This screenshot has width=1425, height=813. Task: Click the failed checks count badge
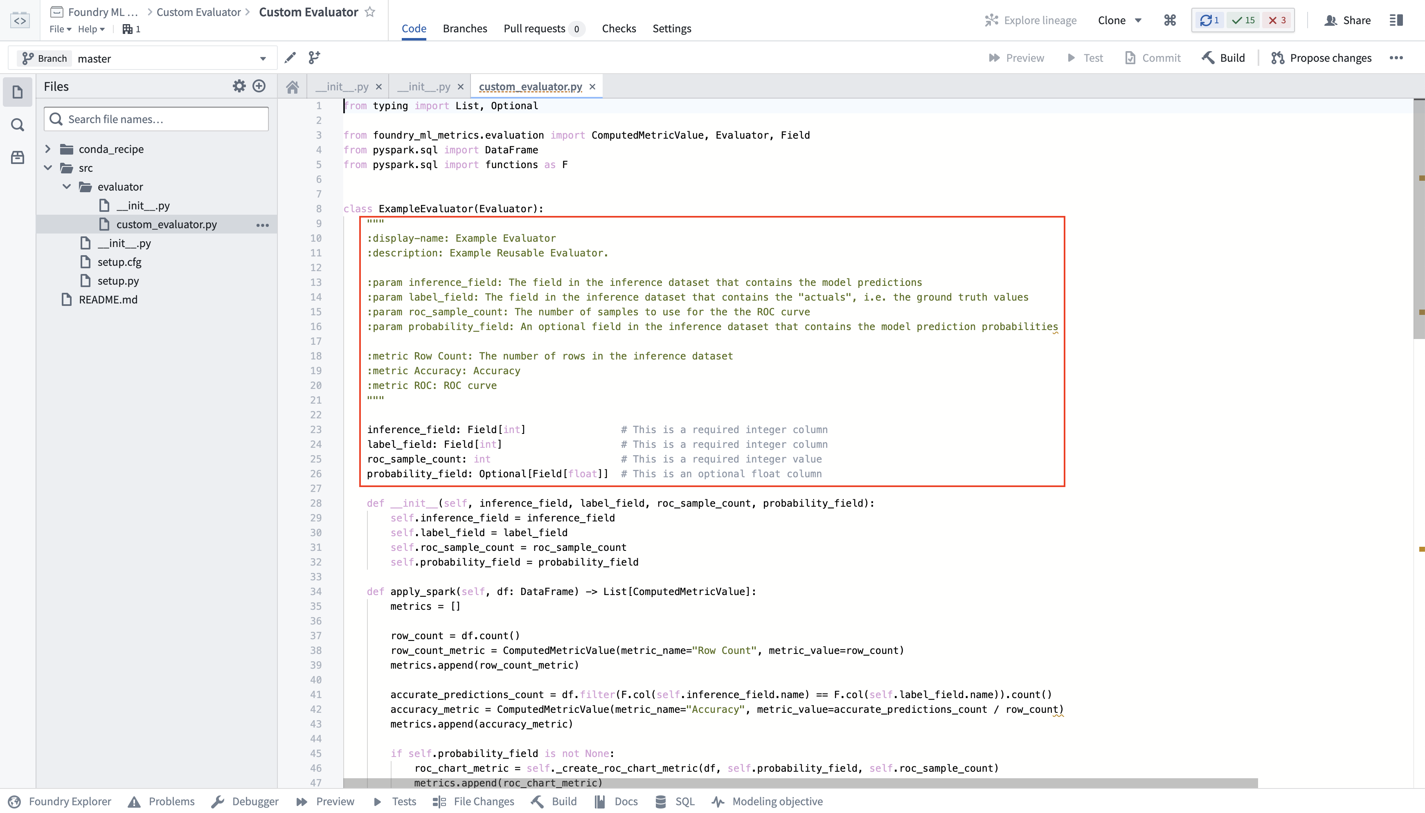click(x=1278, y=20)
